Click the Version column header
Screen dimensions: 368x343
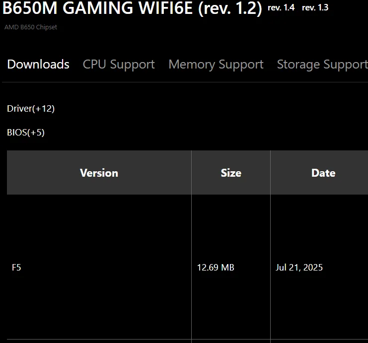99,173
